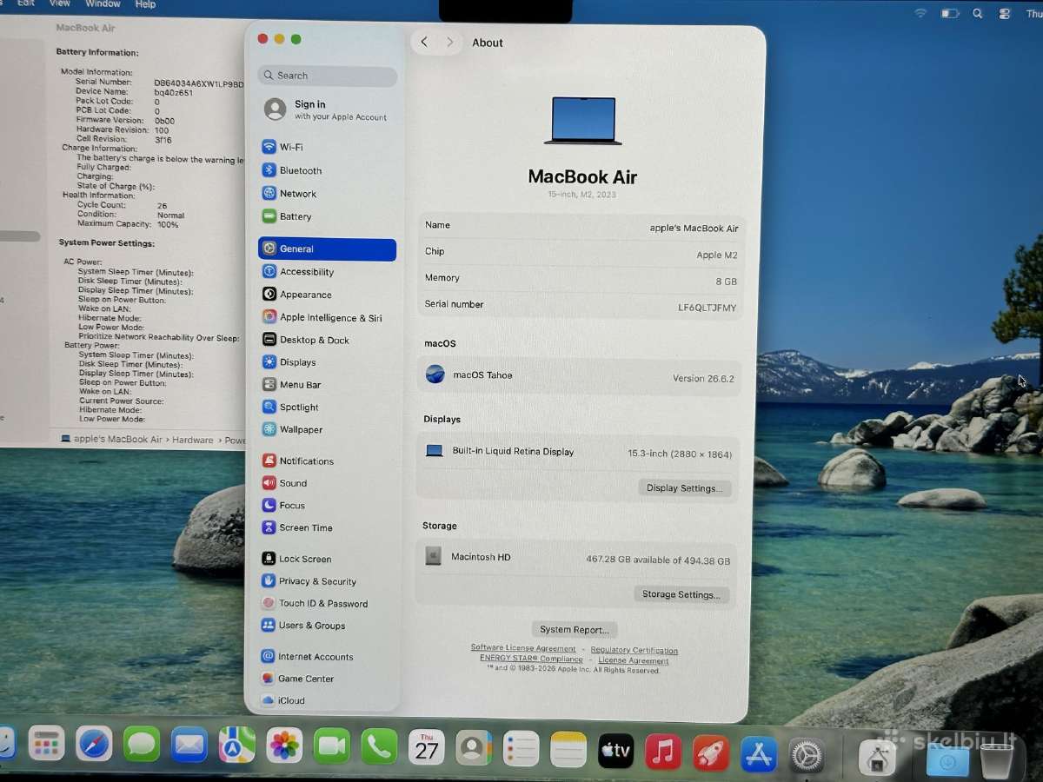Open the Software License Agreement link
Image resolution: width=1043 pixels, height=782 pixels.
click(x=523, y=648)
